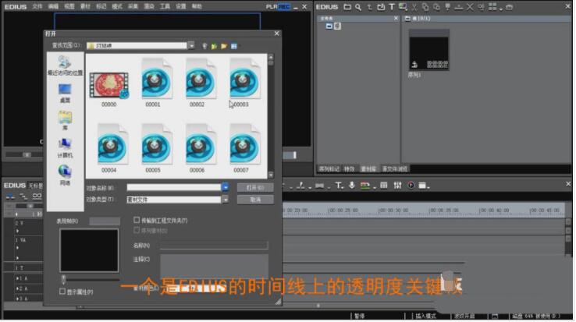
Task: Switch to the 序列标记 tab under the bin
Action: 329,169
